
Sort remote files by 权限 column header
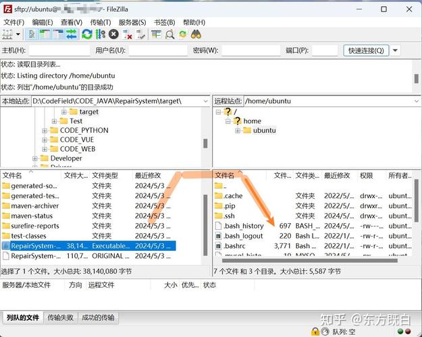(371, 175)
